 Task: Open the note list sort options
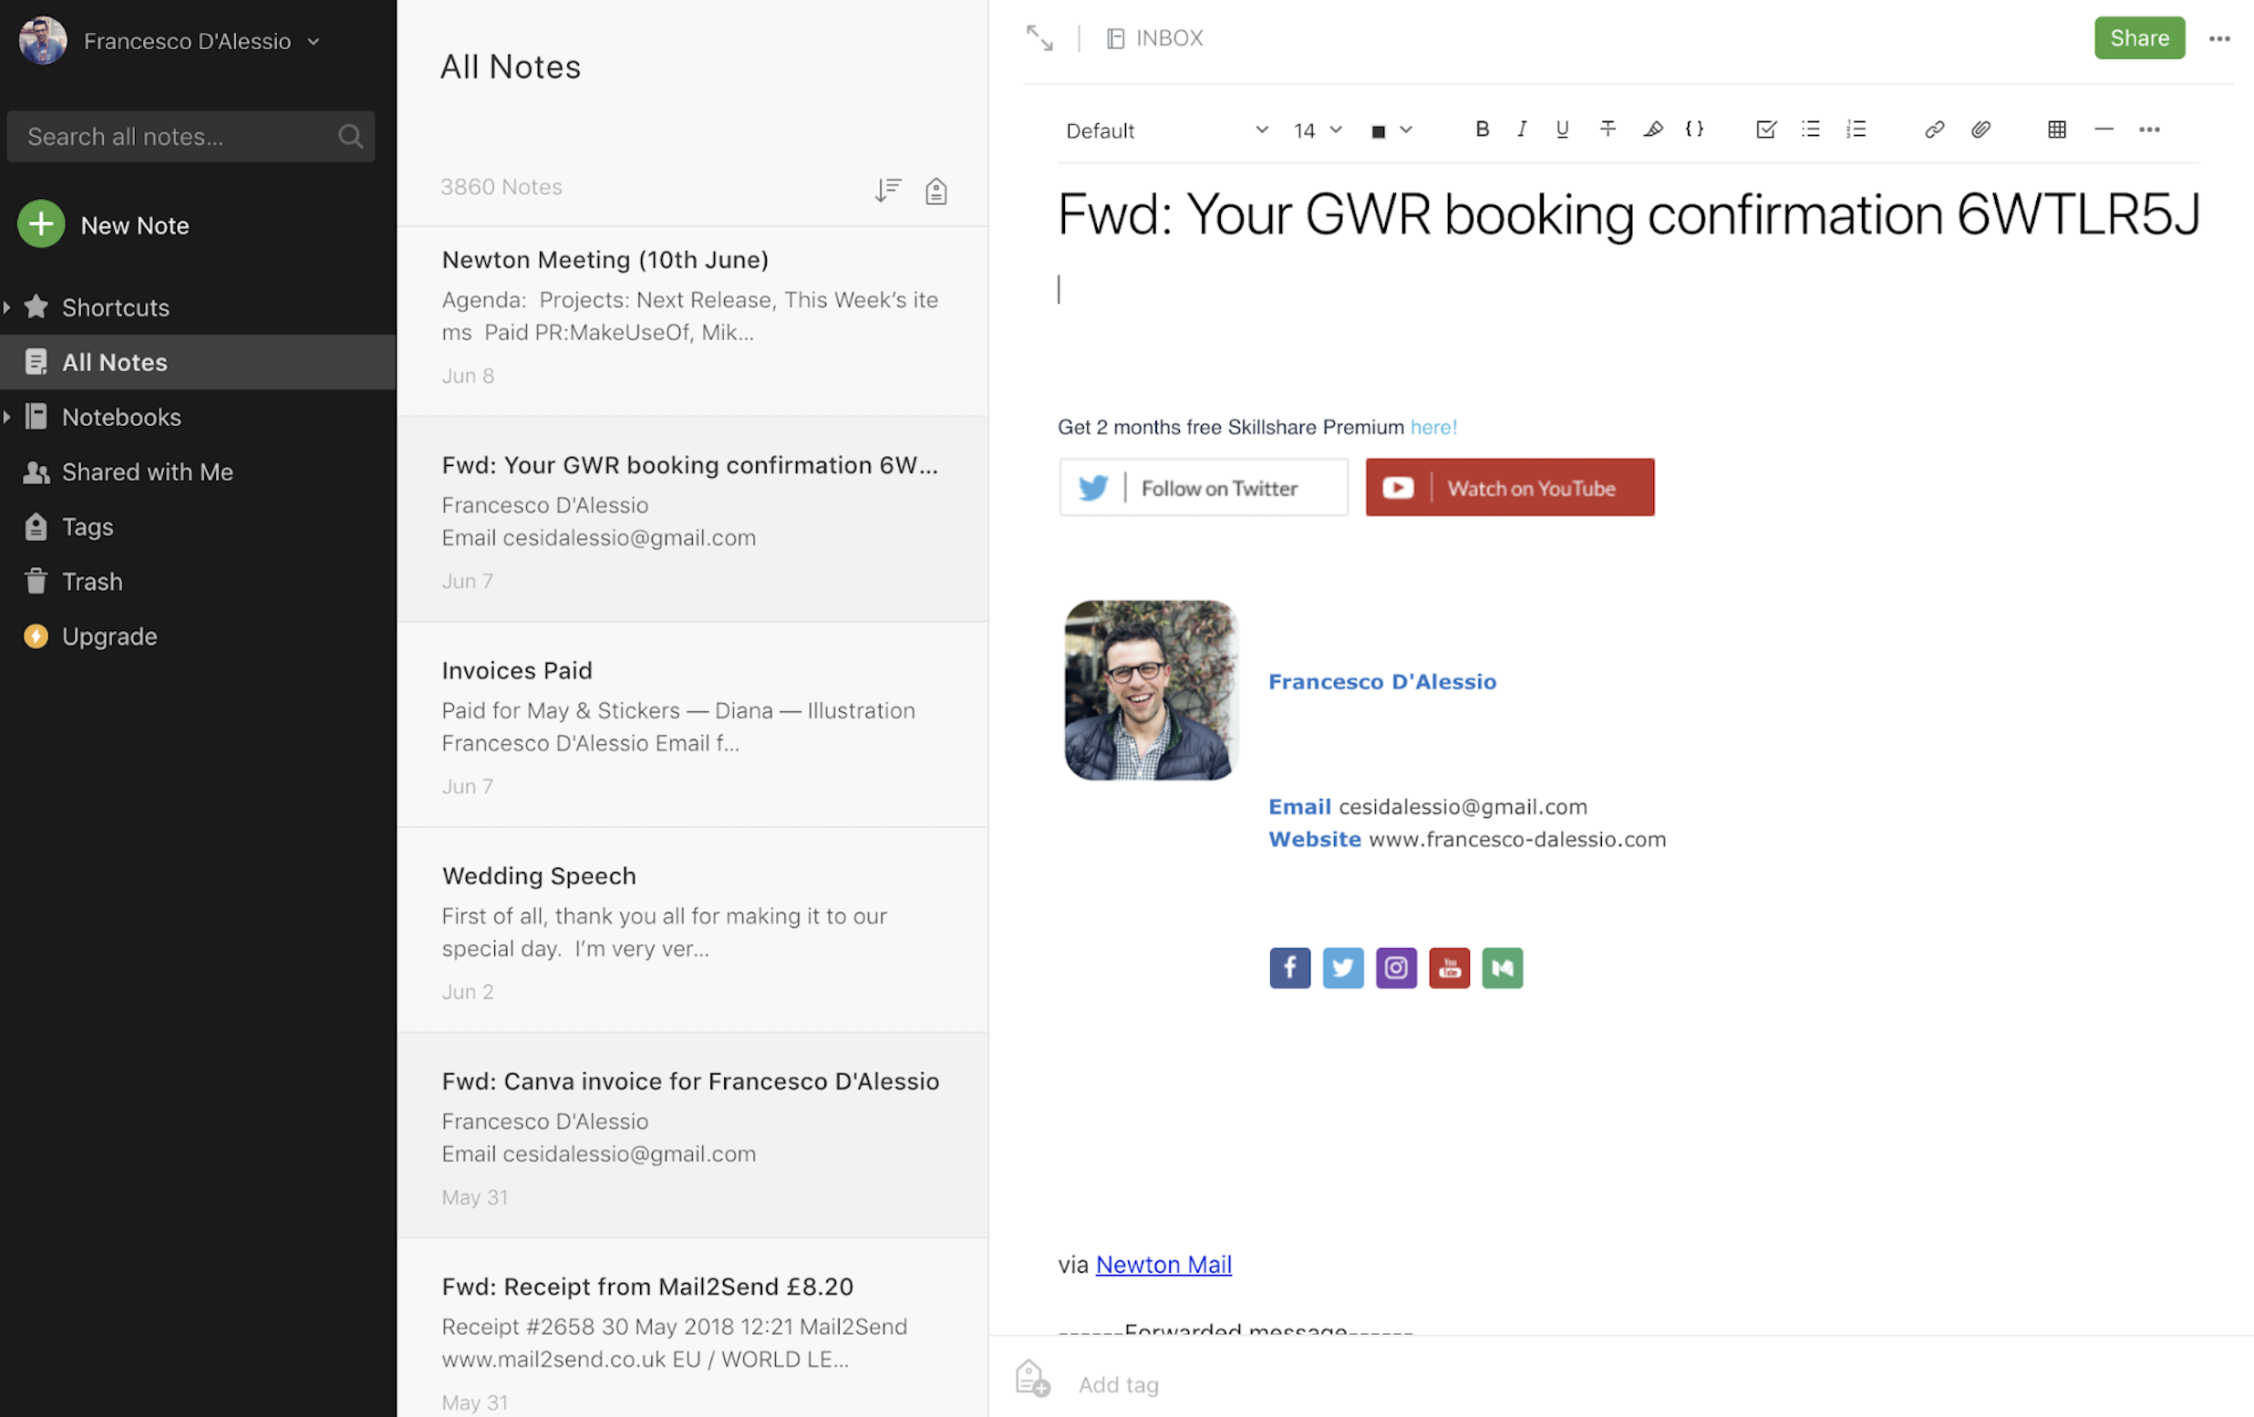[x=887, y=190]
